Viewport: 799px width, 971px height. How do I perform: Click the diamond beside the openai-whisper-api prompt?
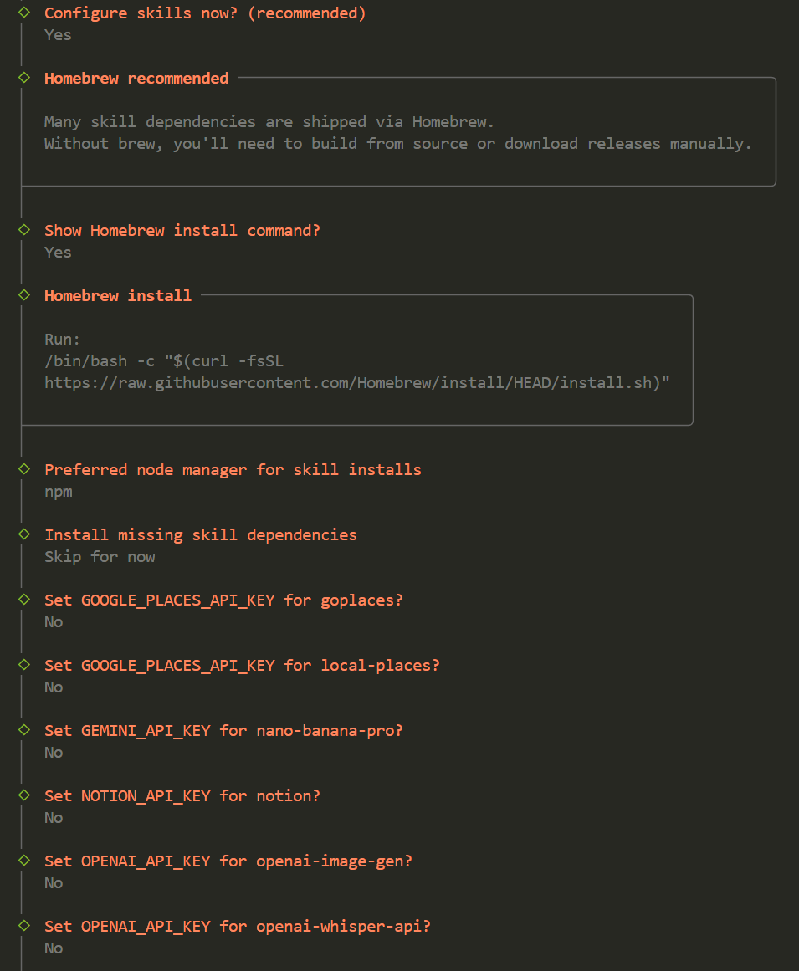[x=24, y=926]
